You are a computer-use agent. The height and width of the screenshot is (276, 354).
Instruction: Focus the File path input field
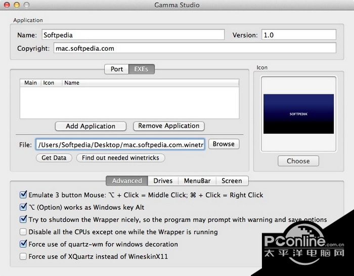coord(120,144)
